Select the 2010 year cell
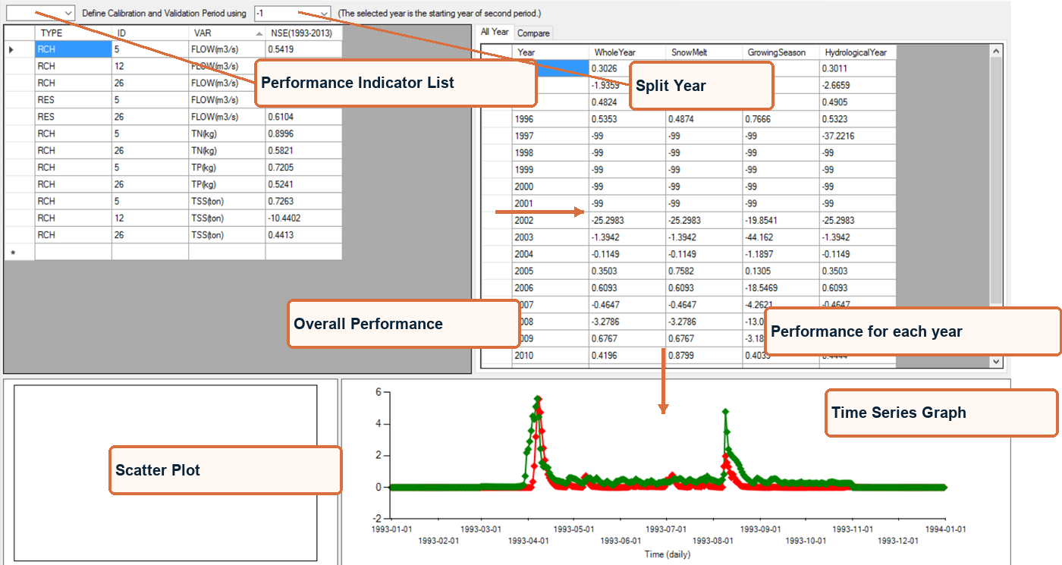Image resolution: width=1062 pixels, height=565 pixels. point(551,355)
